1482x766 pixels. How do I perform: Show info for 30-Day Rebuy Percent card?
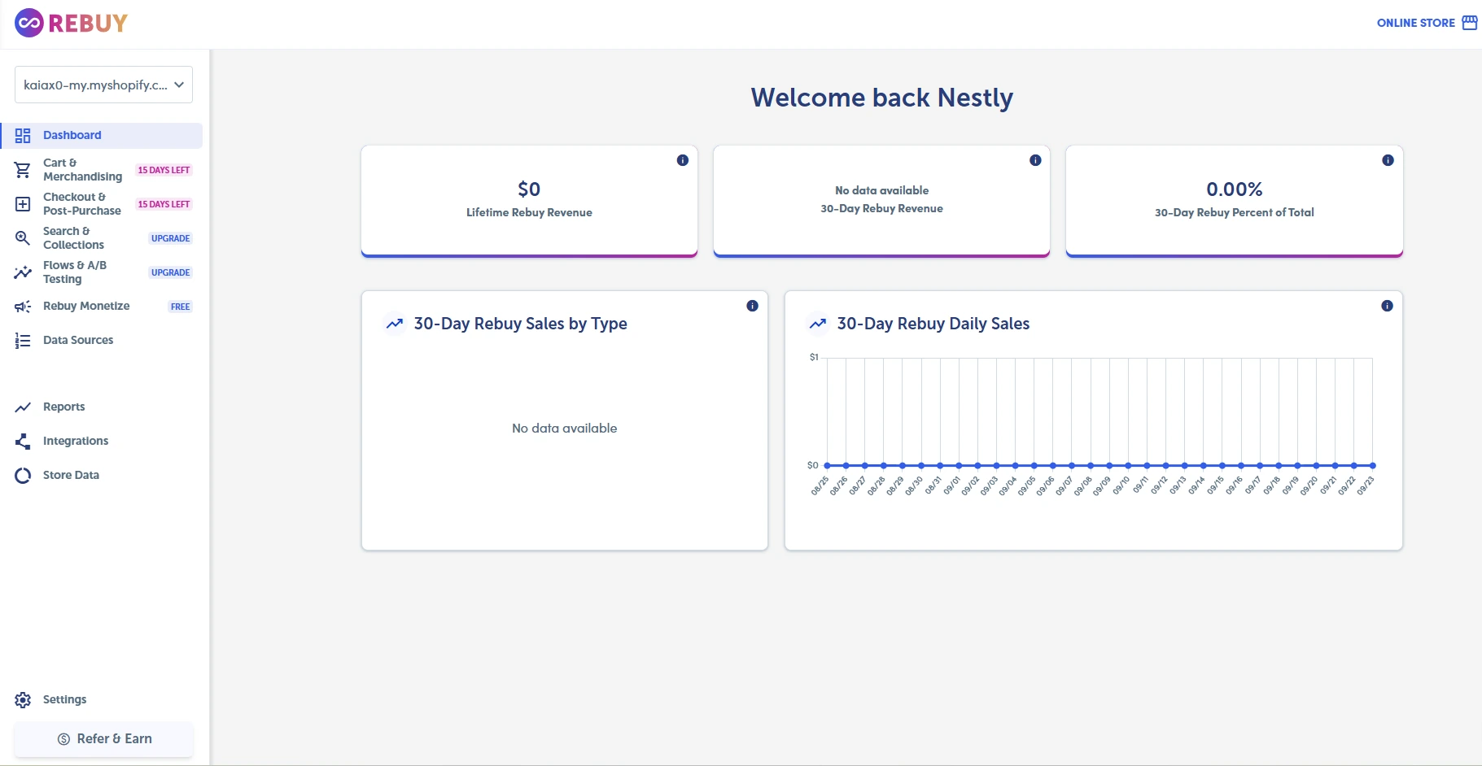pos(1388,160)
